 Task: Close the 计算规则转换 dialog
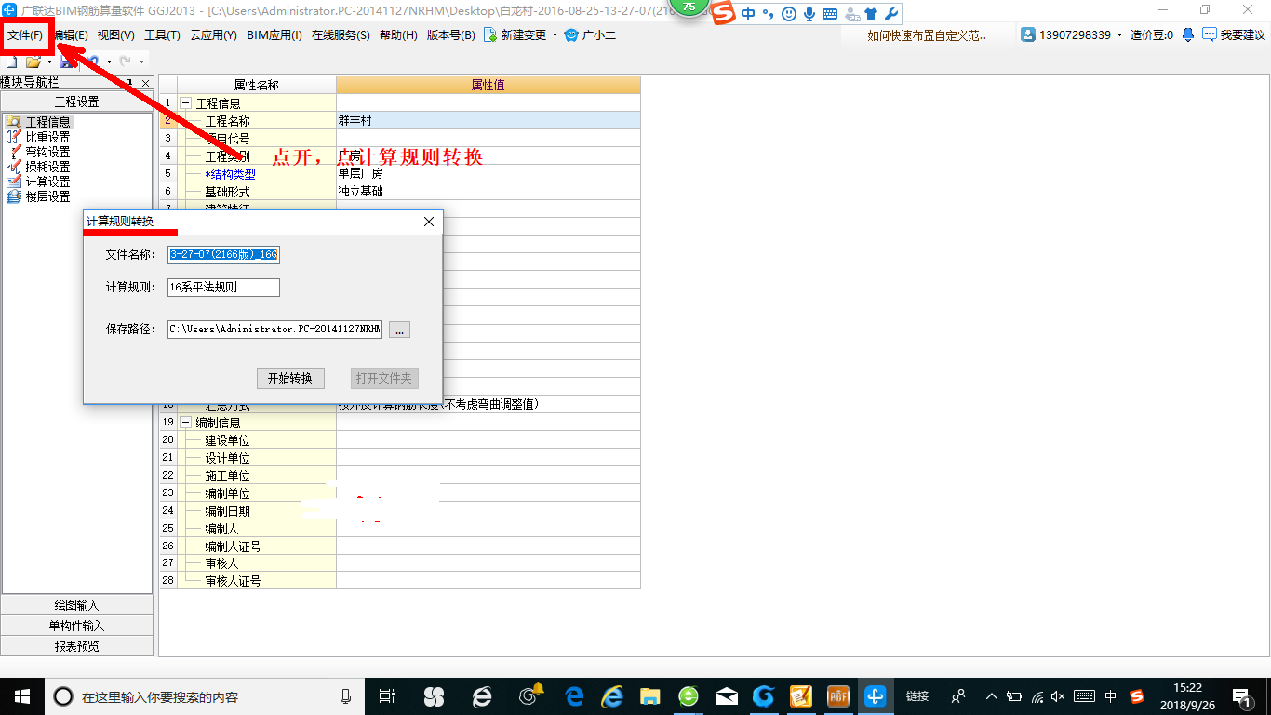429,222
